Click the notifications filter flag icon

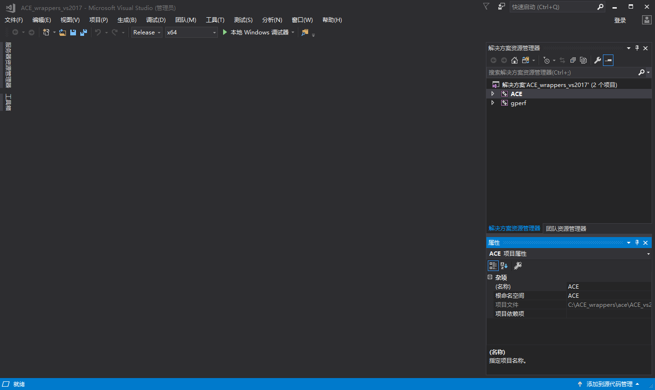coord(486,7)
